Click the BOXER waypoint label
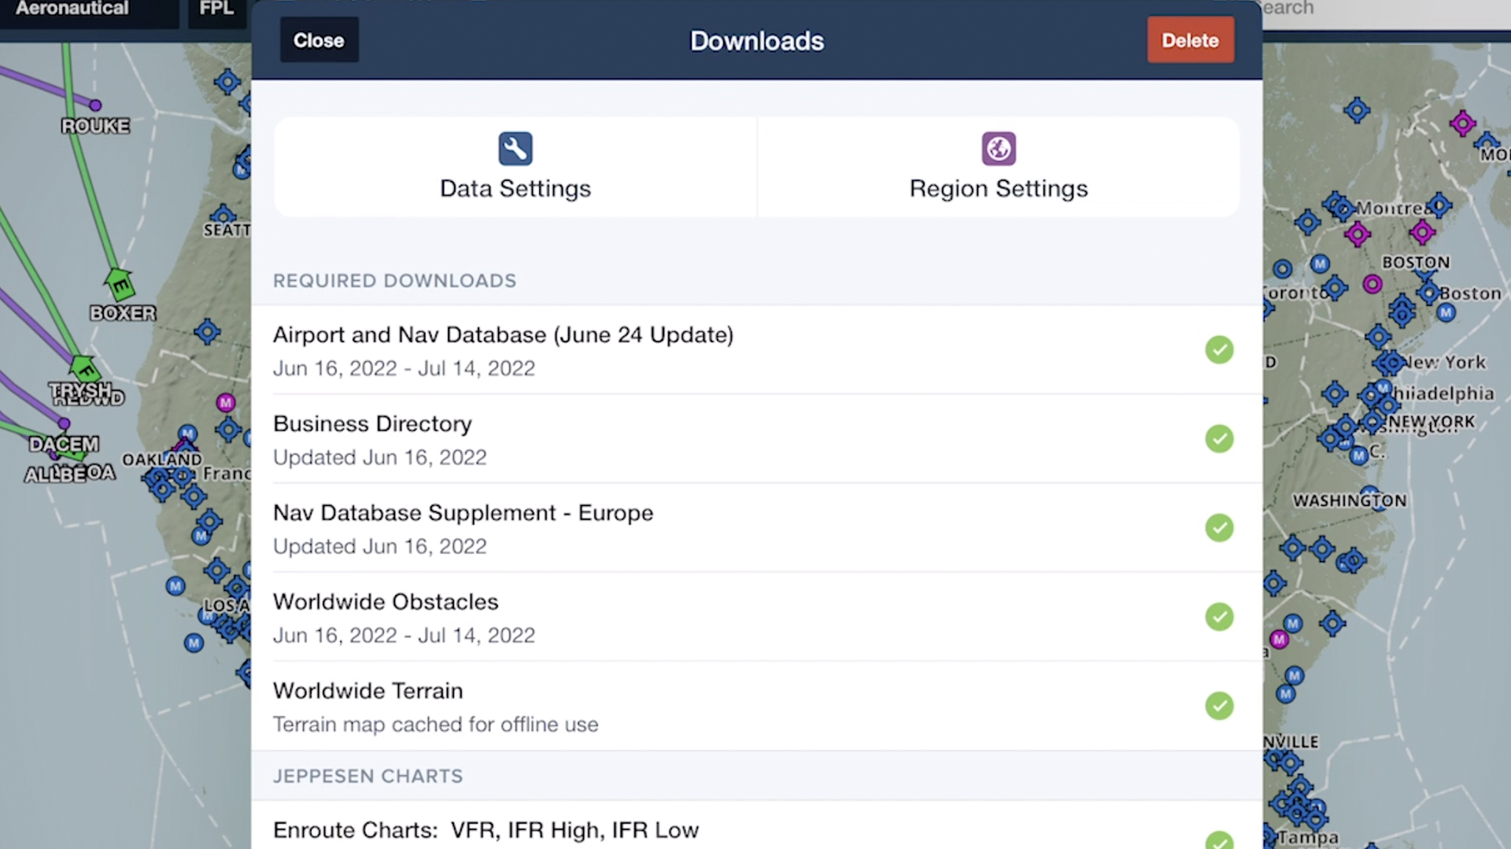Screen dimensions: 1511x849 tap(123, 313)
